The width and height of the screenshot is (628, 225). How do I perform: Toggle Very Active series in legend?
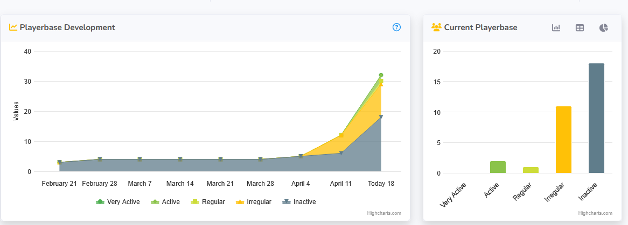(x=118, y=202)
